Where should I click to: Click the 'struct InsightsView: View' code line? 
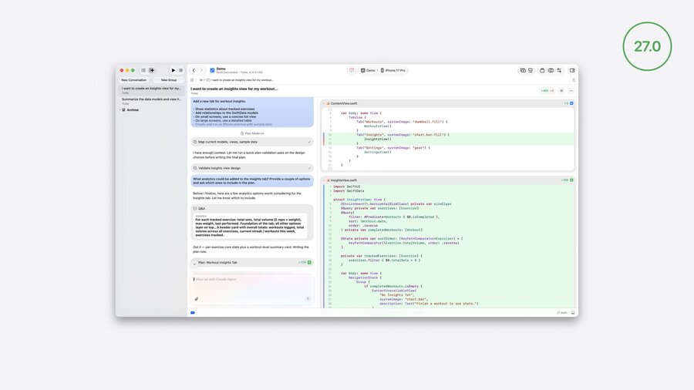point(359,200)
